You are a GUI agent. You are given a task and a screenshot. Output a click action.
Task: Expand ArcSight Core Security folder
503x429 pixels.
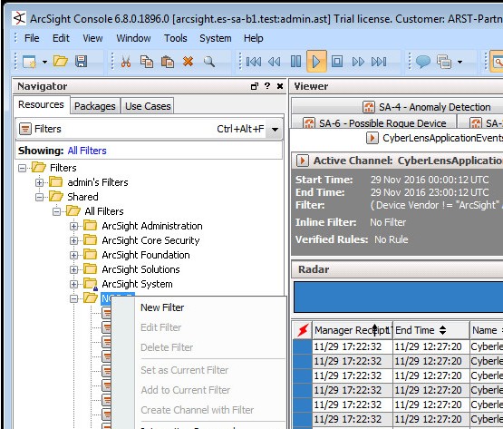74,240
